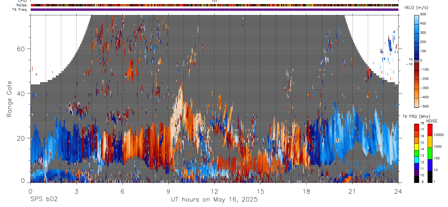Click the 21 tick on the UT hours axis

coord(352,191)
